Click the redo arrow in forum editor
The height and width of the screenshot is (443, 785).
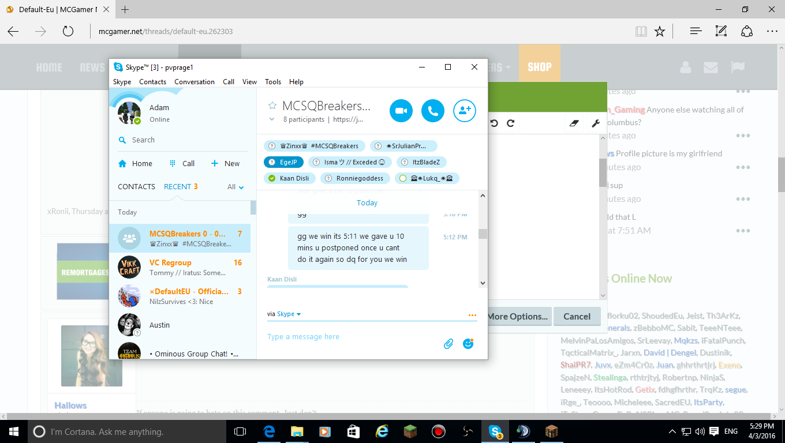[510, 123]
